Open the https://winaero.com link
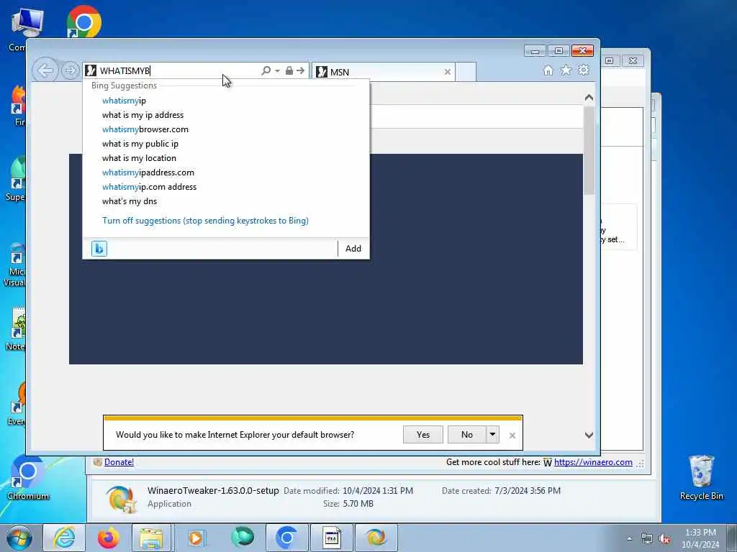Screen dimensions: 737x552 (x=593, y=462)
